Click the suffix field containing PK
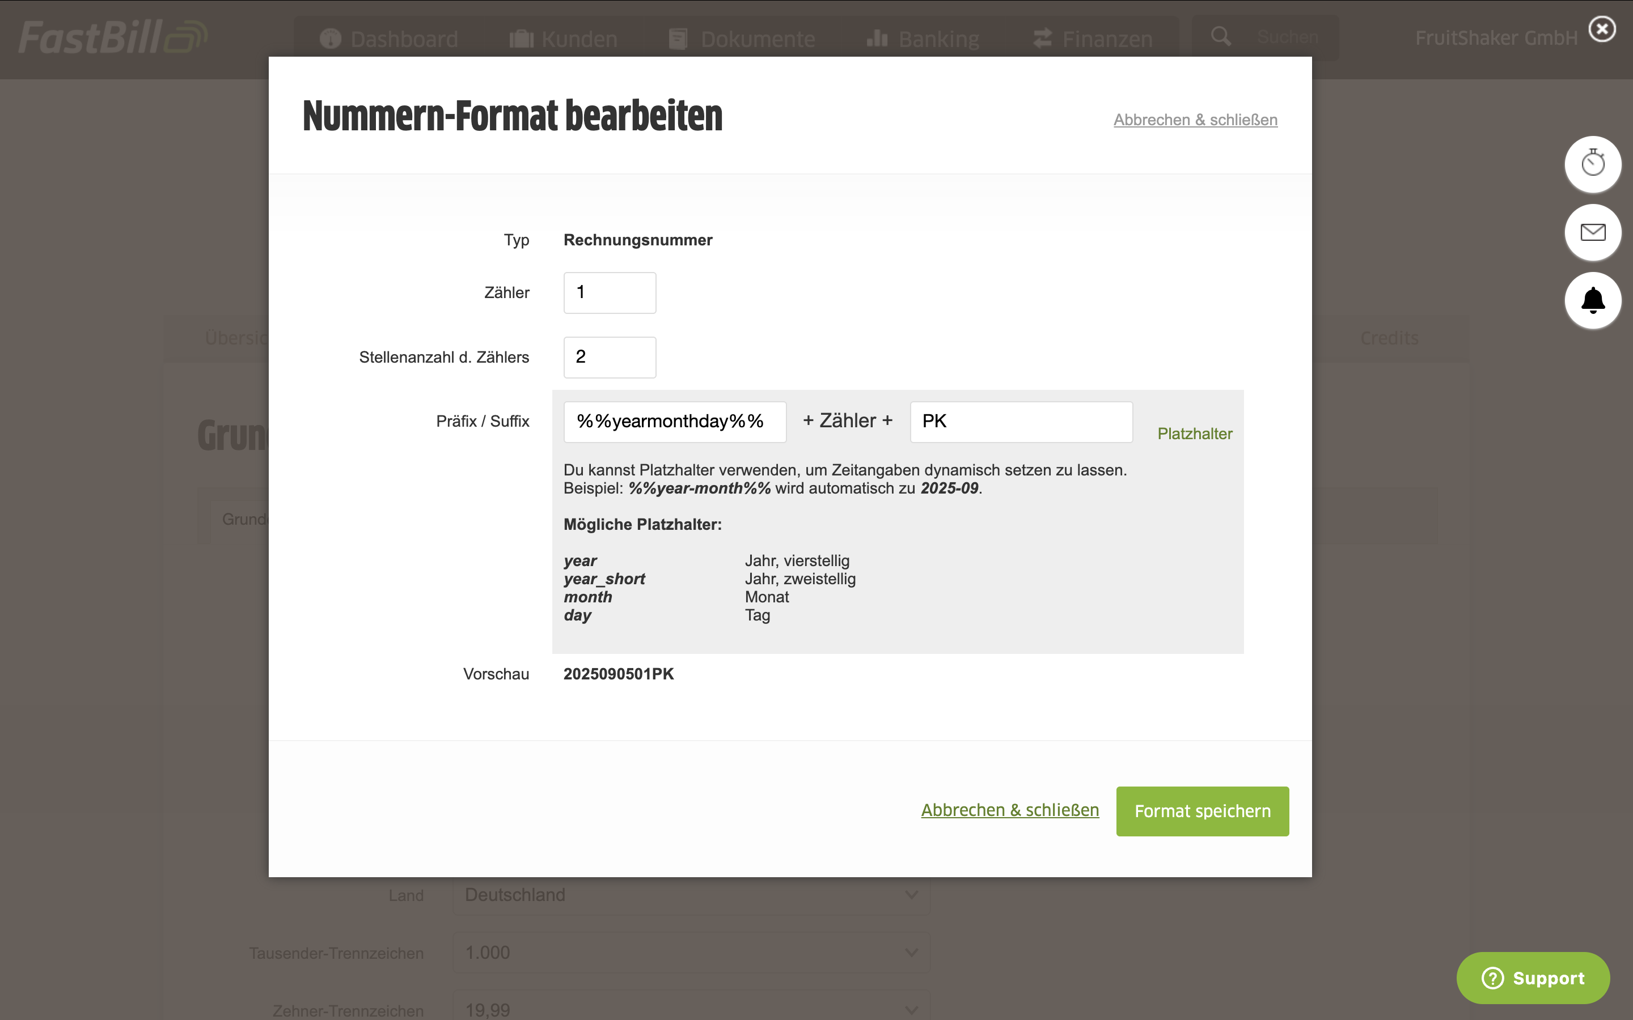The height and width of the screenshot is (1020, 1633). [x=1021, y=422]
